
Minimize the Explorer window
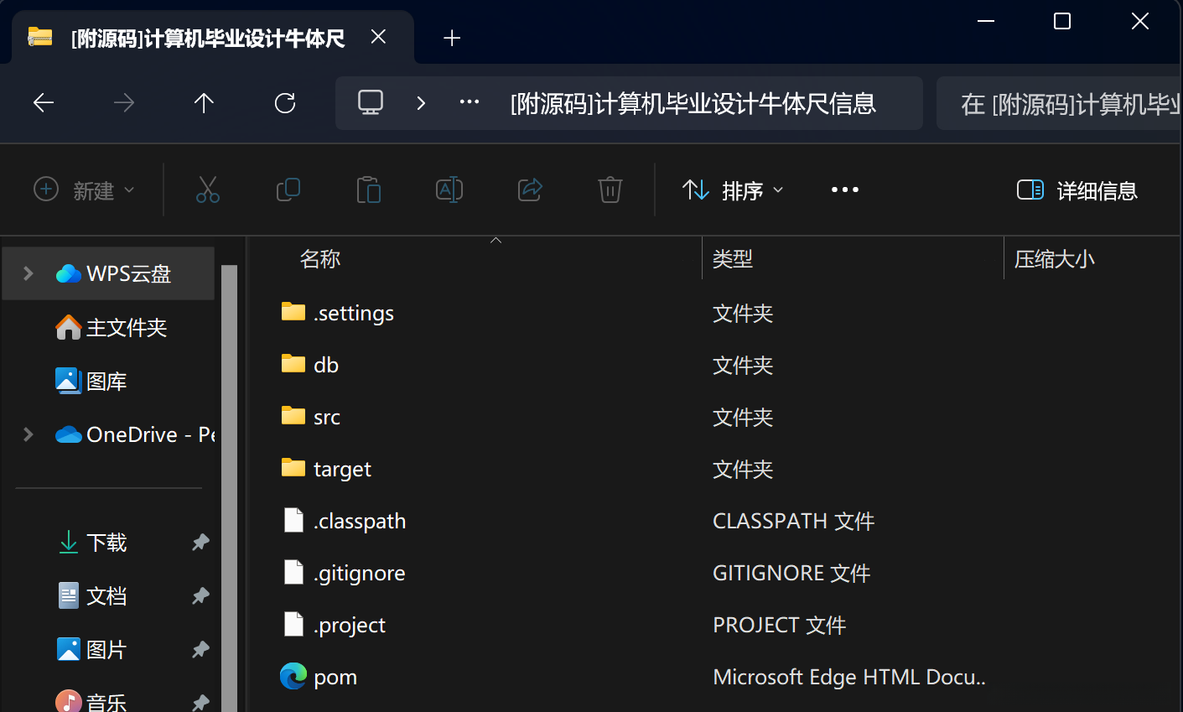pyautogui.click(x=986, y=21)
